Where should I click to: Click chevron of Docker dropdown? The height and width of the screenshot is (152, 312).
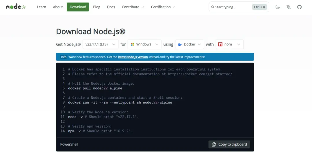[x=199, y=44]
